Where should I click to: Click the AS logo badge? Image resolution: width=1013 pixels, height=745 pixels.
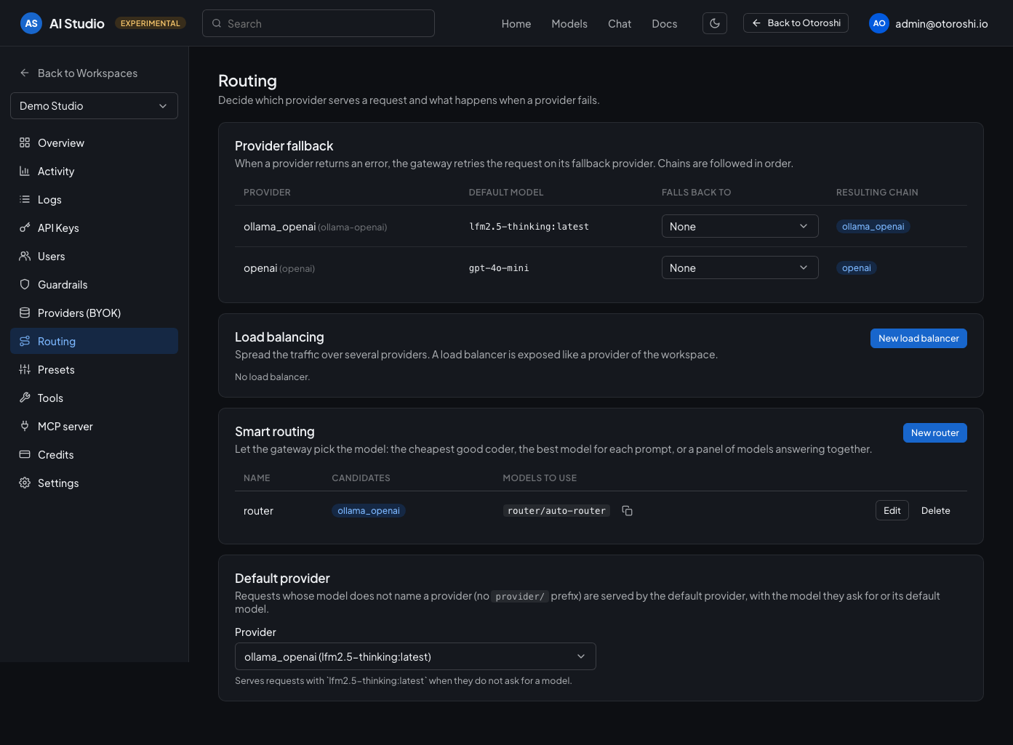31,23
